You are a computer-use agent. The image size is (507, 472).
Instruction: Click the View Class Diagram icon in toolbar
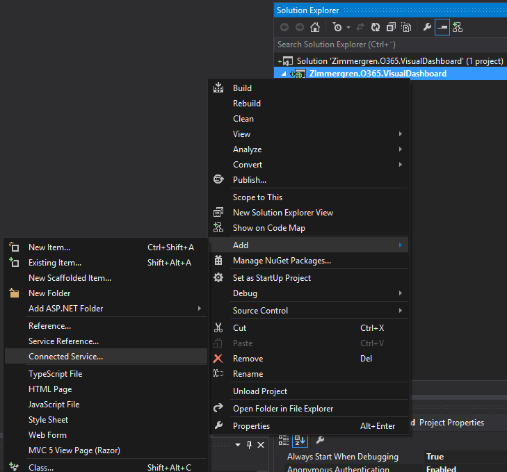458,28
